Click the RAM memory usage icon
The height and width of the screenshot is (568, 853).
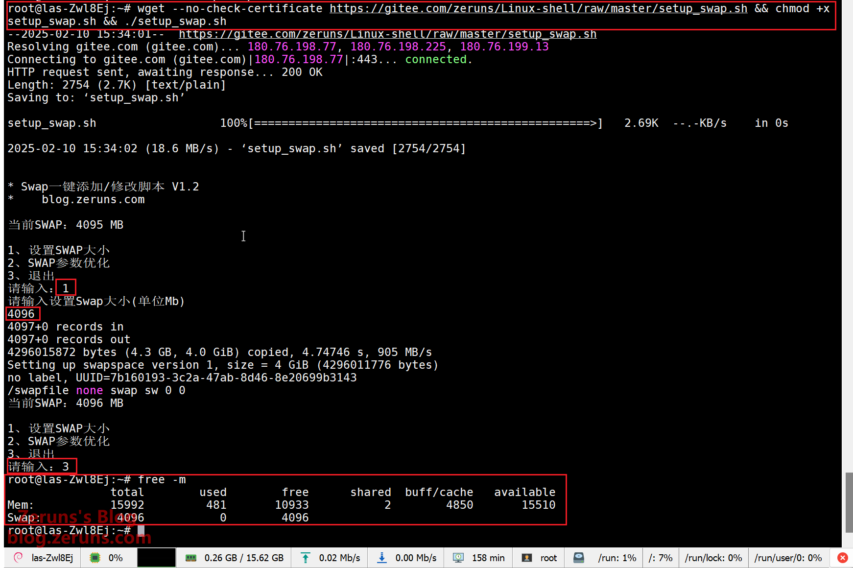click(x=191, y=558)
